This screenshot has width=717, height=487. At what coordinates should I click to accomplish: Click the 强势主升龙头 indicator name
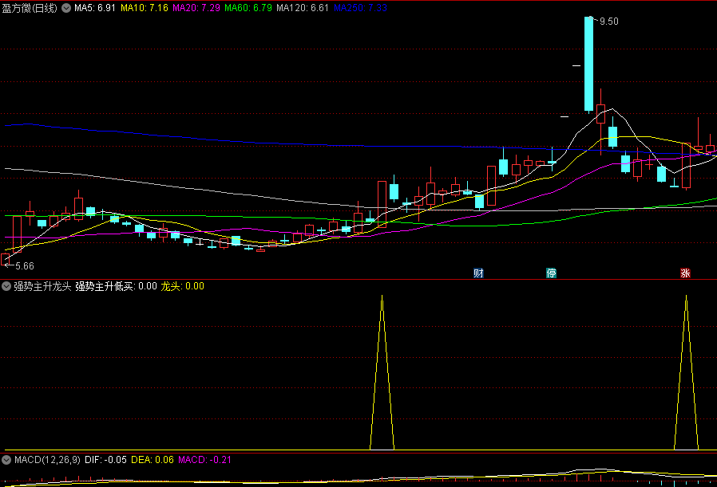[42, 286]
